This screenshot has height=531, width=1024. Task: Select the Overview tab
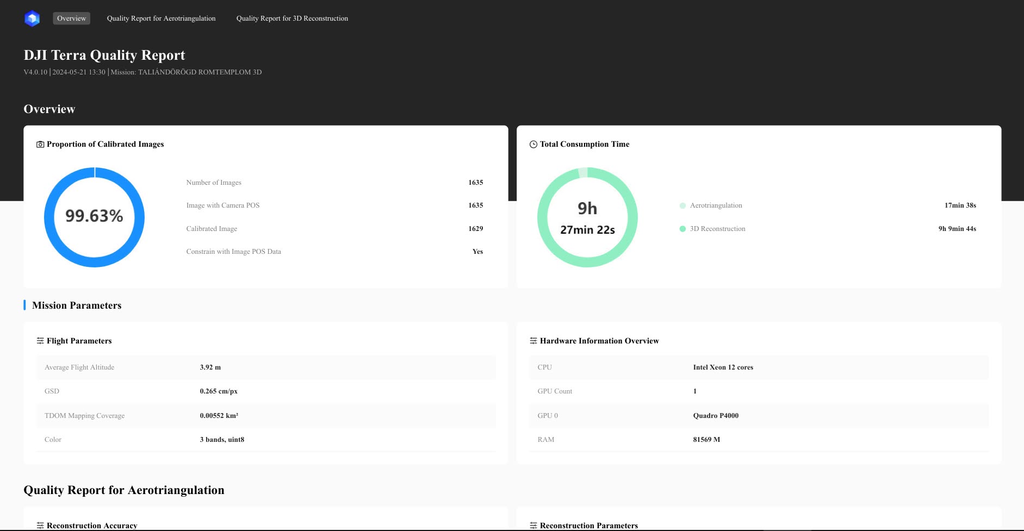(x=71, y=18)
